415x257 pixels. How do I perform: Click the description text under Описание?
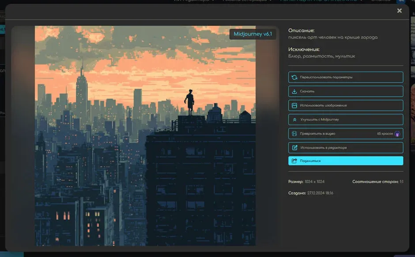pos(333,37)
